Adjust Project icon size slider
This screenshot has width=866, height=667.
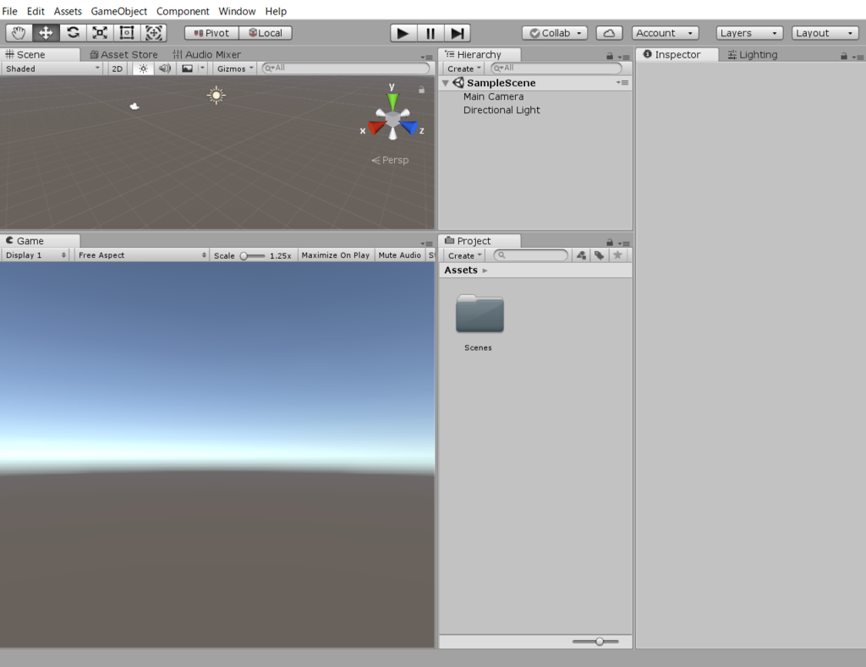pos(595,642)
